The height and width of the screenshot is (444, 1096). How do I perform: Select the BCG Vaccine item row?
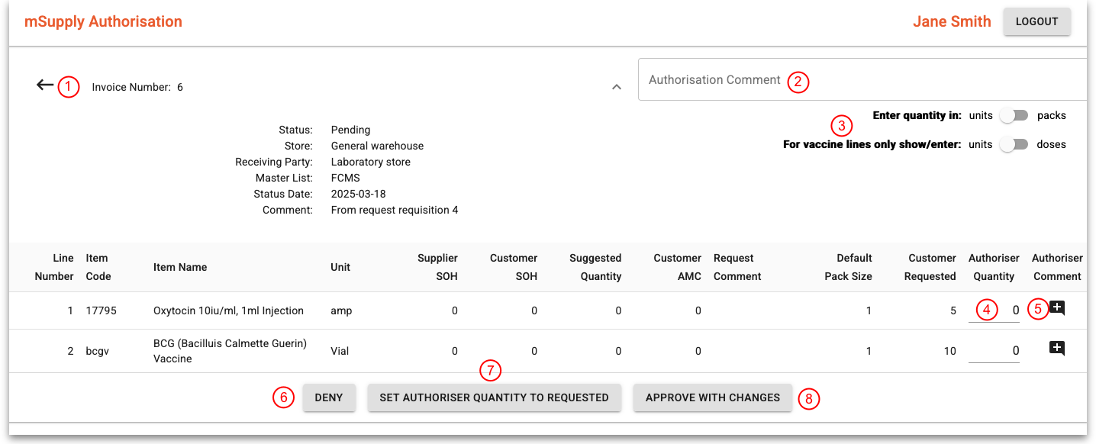click(230, 351)
